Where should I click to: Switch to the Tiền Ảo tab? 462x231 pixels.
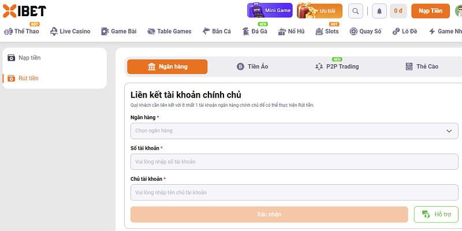coord(252,66)
